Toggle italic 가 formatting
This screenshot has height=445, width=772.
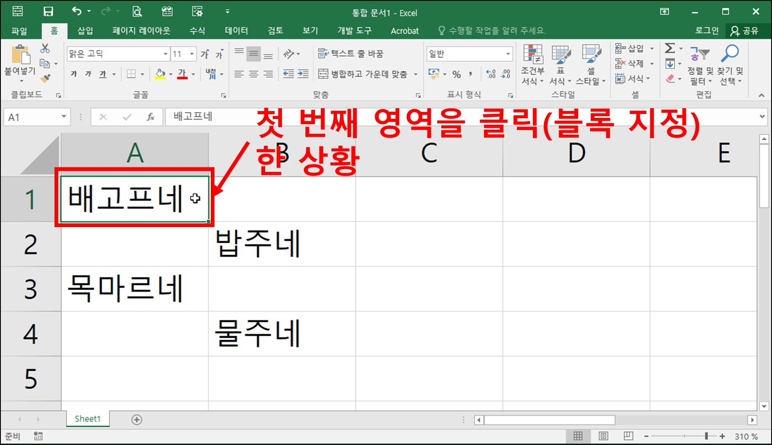pyautogui.click(x=88, y=74)
